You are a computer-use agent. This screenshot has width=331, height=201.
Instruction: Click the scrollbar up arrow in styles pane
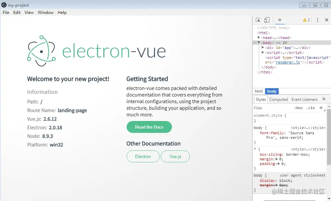pos(329,107)
